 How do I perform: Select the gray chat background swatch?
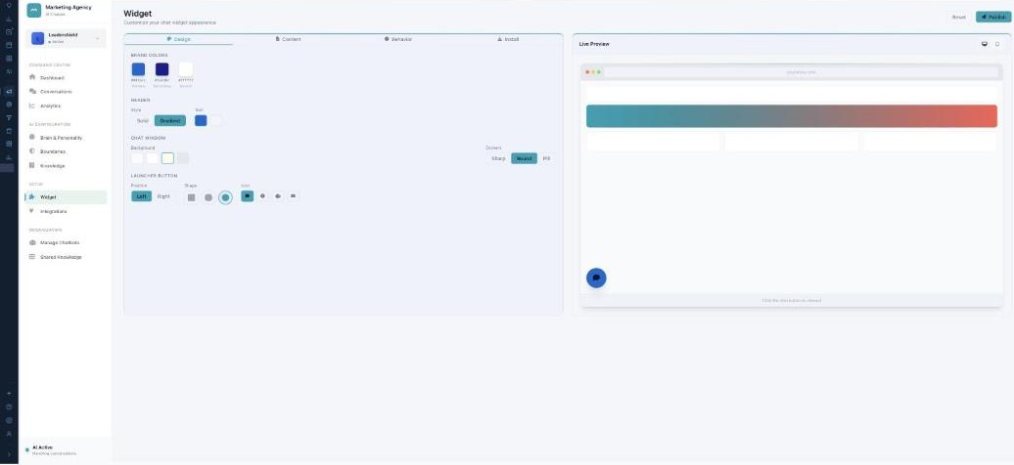coord(183,158)
